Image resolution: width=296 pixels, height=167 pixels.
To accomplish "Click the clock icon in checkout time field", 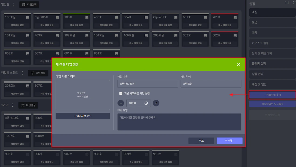I will pyautogui.click(x=146, y=103).
